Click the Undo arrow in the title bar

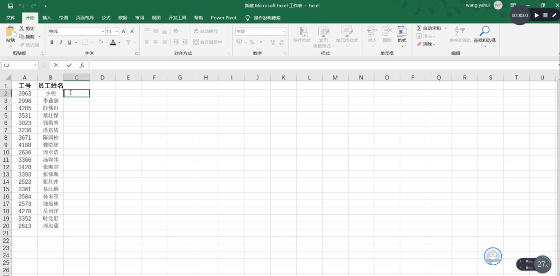(x=22, y=6)
